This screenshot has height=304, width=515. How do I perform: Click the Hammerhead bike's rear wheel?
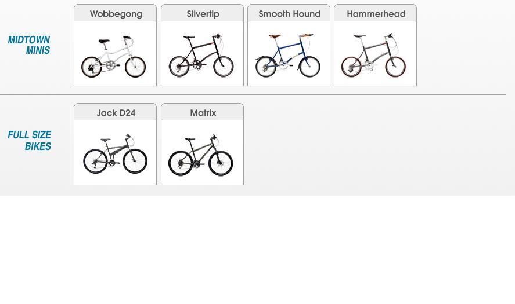pyautogui.click(x=351, y=67)
